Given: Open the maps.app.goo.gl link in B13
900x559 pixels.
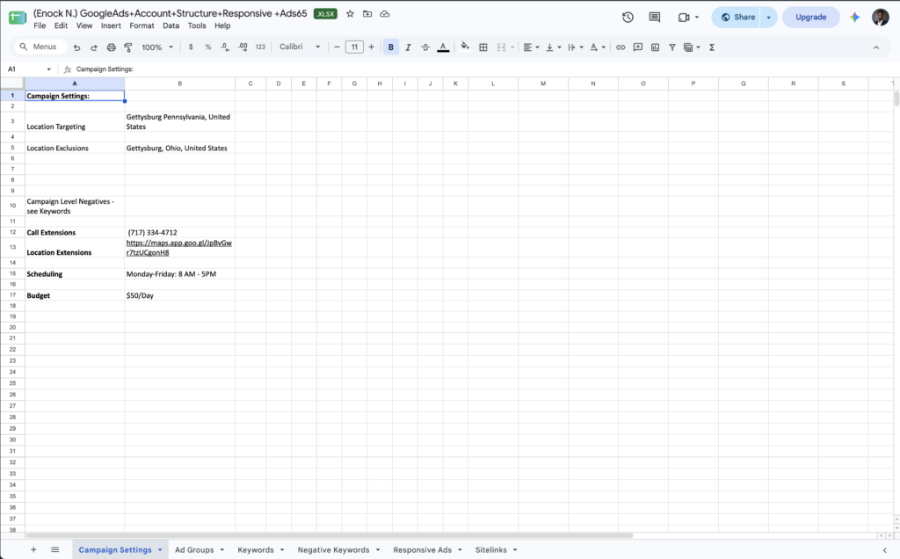Looking at the screenshot, I should point(178,247).
